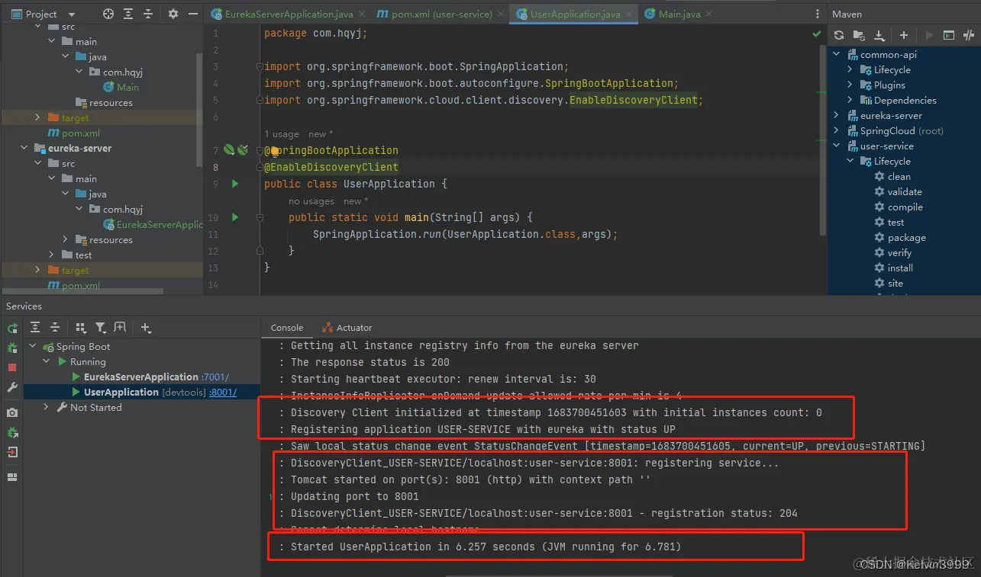Close the EurekaServerApplication.java tab
Image resolution: width=981 pixels, height=577 pixels.
360,14
